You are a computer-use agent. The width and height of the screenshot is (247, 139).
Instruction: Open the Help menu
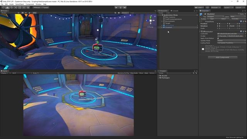pos(45,4)
